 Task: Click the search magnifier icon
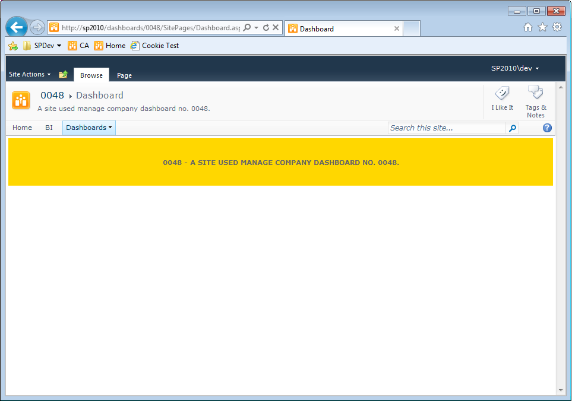point(511,128)
